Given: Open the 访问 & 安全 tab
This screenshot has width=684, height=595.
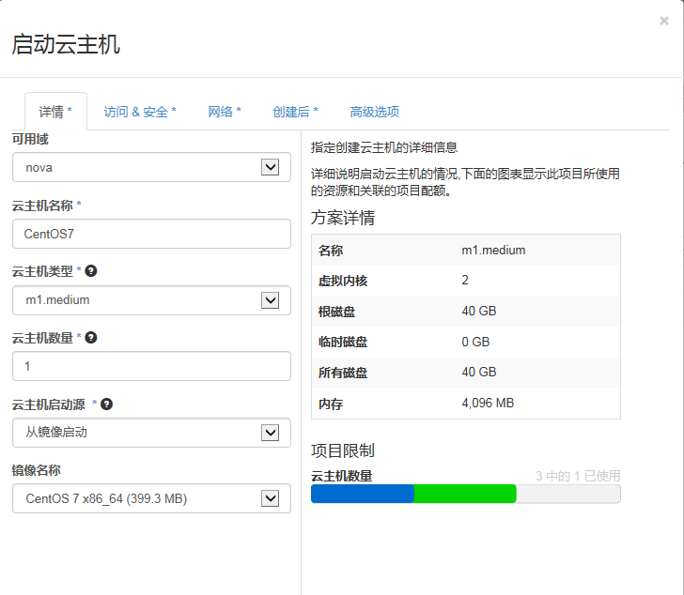Looking at the screenshot, I should [x=140, y=112].
